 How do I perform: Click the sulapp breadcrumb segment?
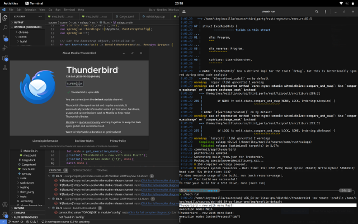(84, 22)
